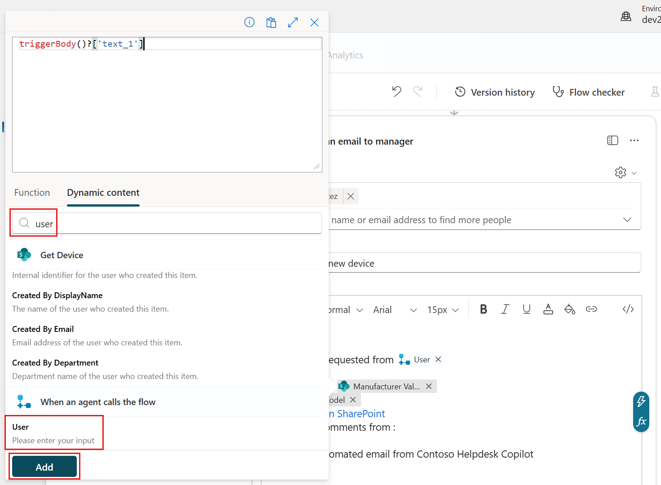
Task: Click the fx expression button
Action: (641, 421)
